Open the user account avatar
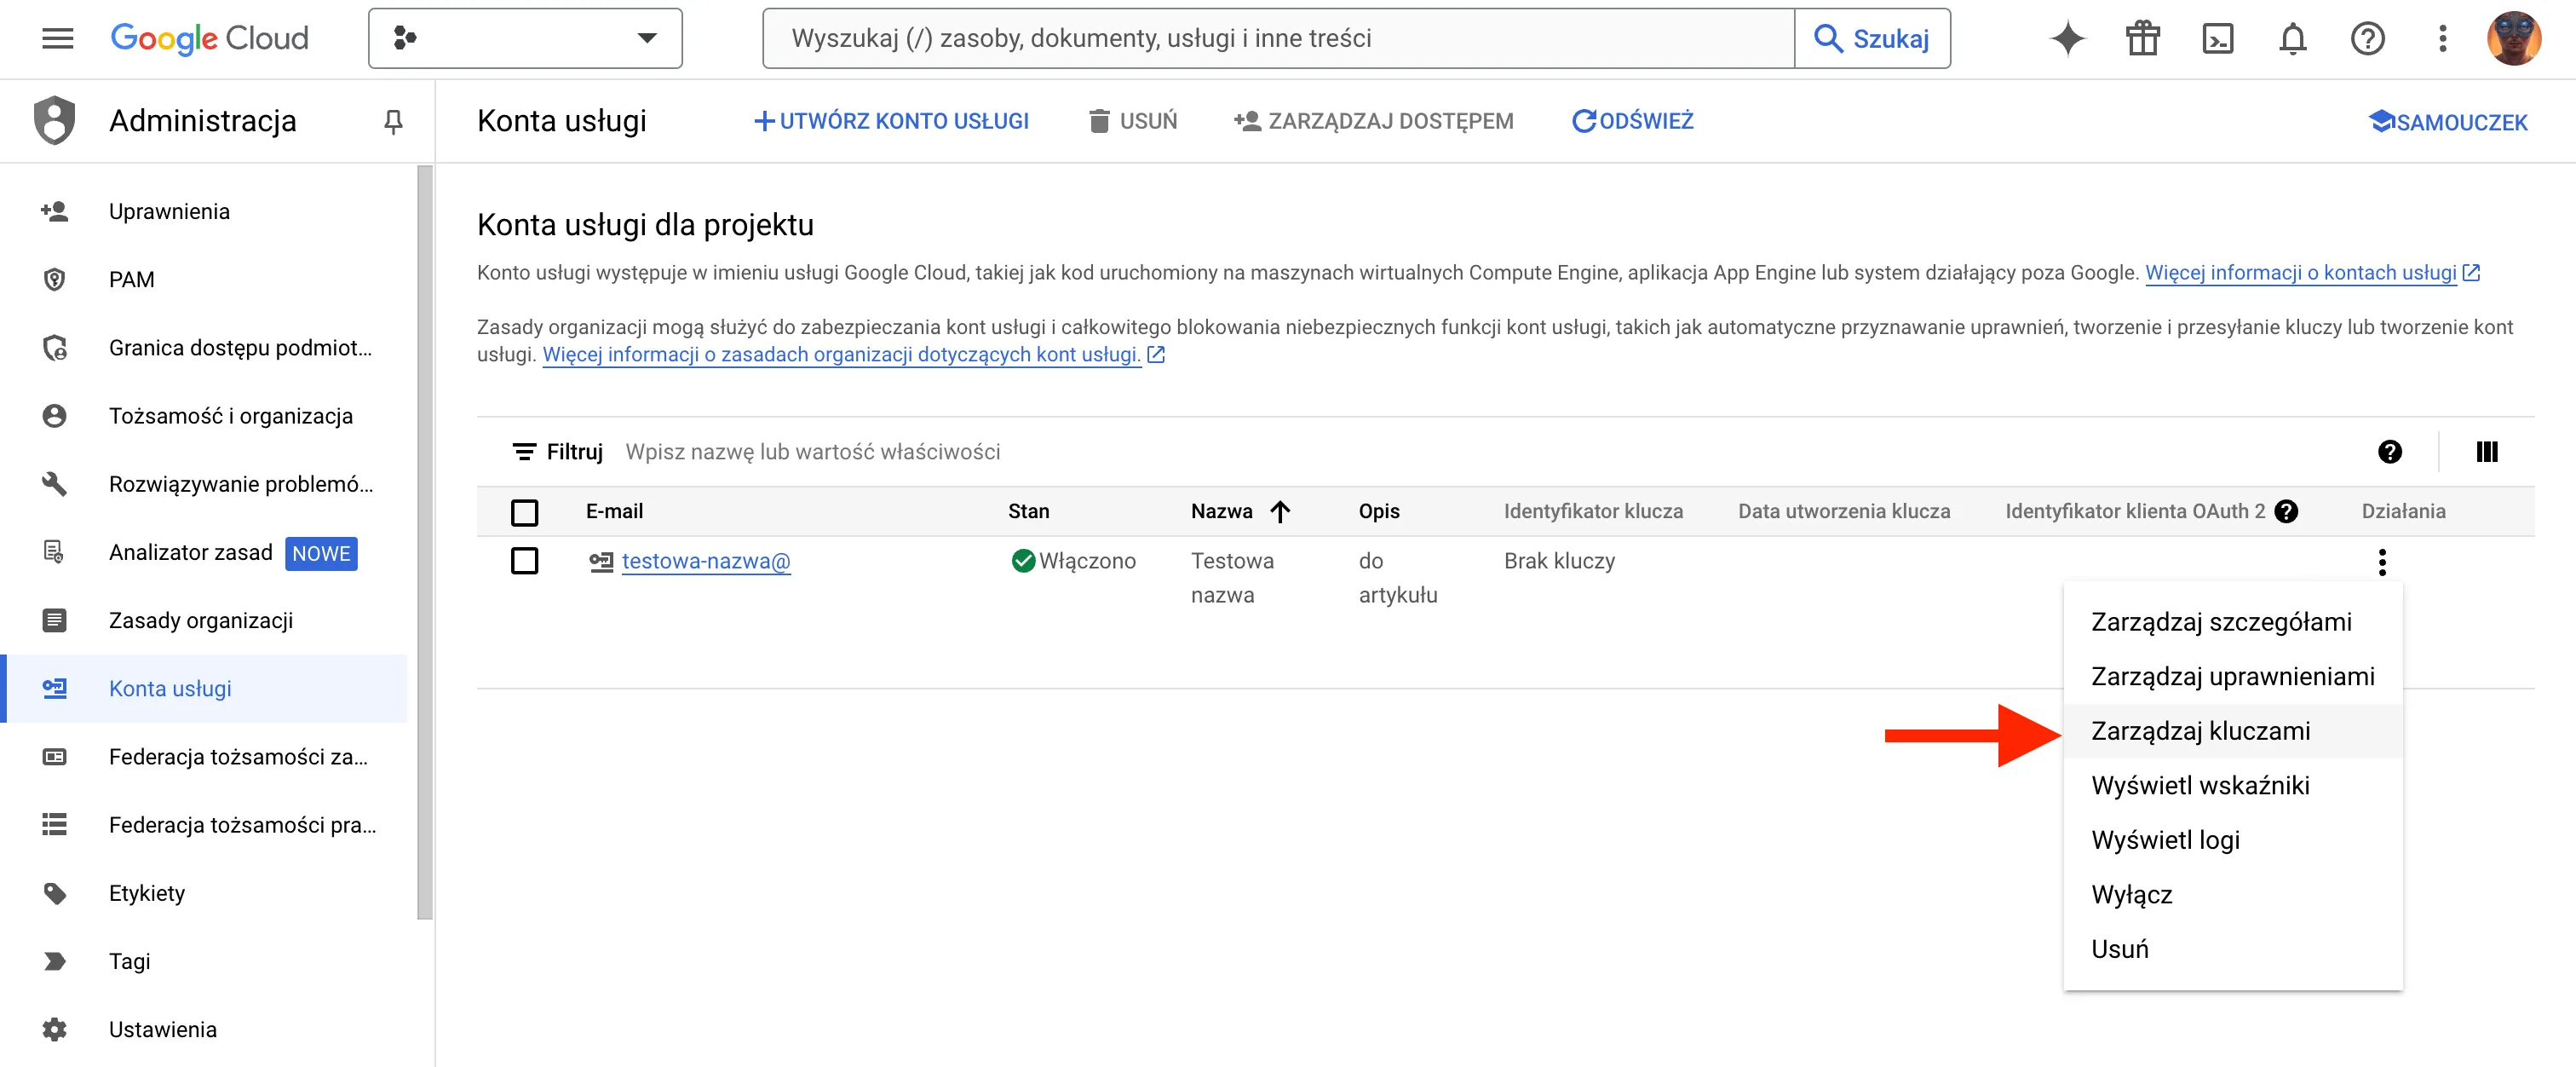2576x1067 pixels. click(2513, 38)
